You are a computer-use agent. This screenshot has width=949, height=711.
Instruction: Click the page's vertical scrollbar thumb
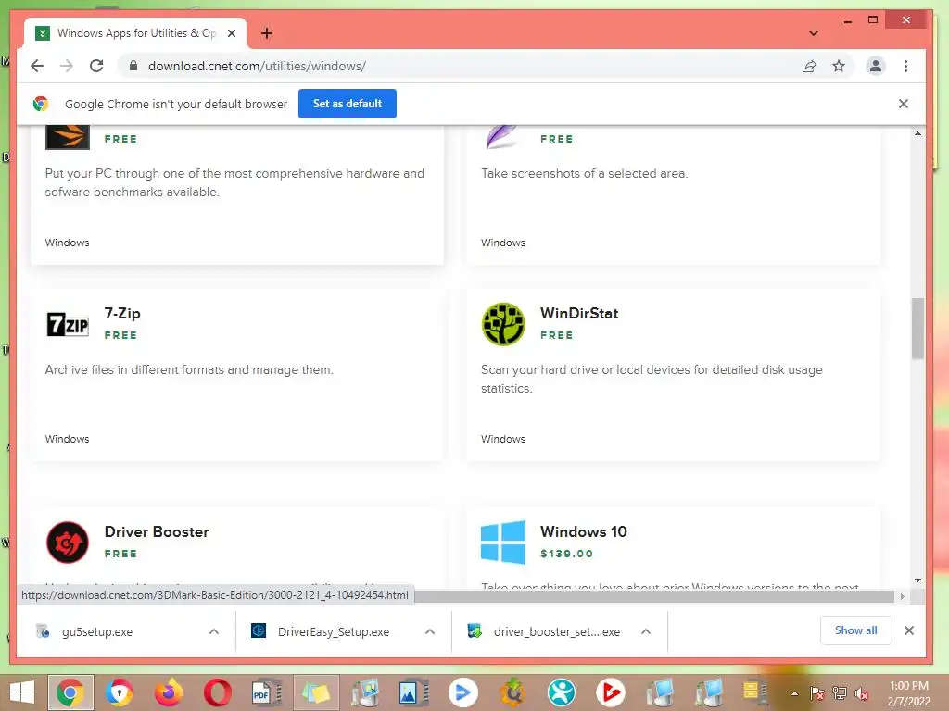[x=917, y=329]
